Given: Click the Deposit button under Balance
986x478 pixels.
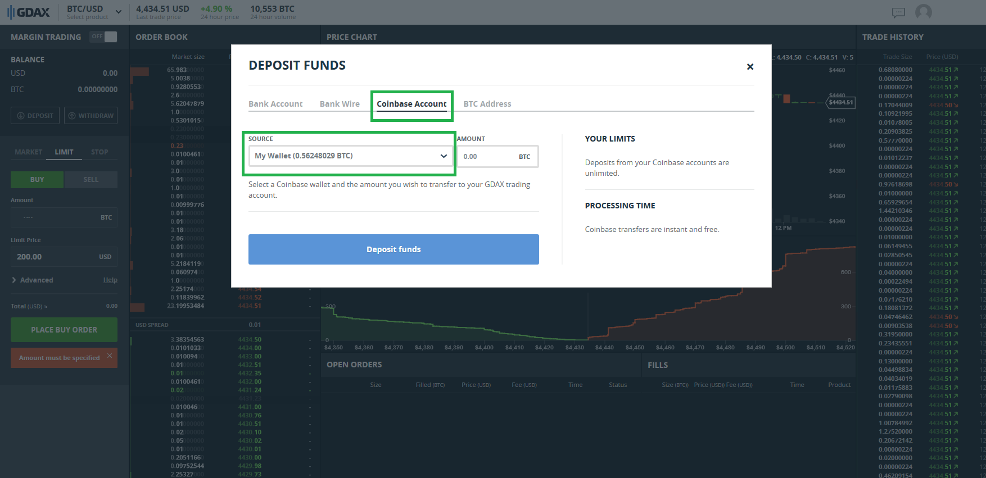Looking at the screenshot, I should [x=35, y=116].
